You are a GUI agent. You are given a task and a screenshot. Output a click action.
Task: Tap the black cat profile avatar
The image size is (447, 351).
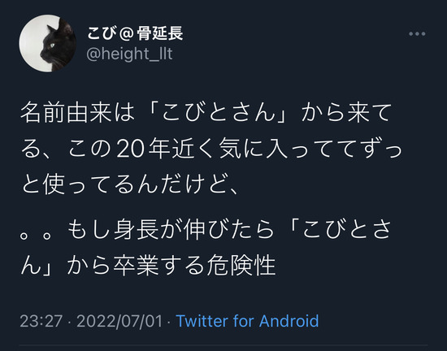(x=48, y=43)
